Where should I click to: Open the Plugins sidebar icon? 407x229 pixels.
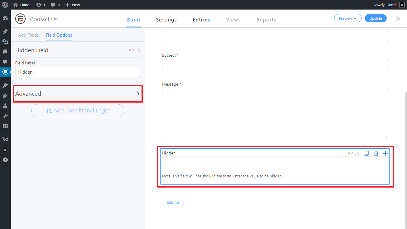(x=5, y=96)
